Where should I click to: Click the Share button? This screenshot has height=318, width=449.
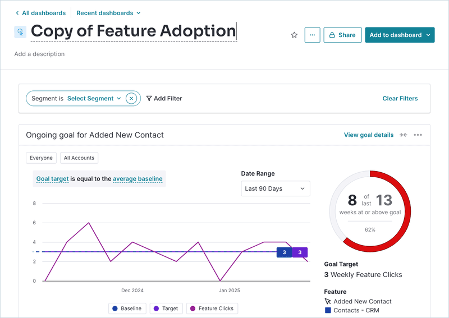[342, 35]
